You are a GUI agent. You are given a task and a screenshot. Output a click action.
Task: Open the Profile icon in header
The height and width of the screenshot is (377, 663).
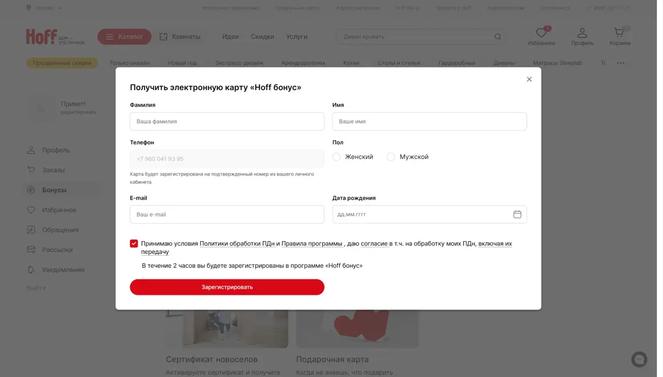pyautogui.click(x=582, y=33)
